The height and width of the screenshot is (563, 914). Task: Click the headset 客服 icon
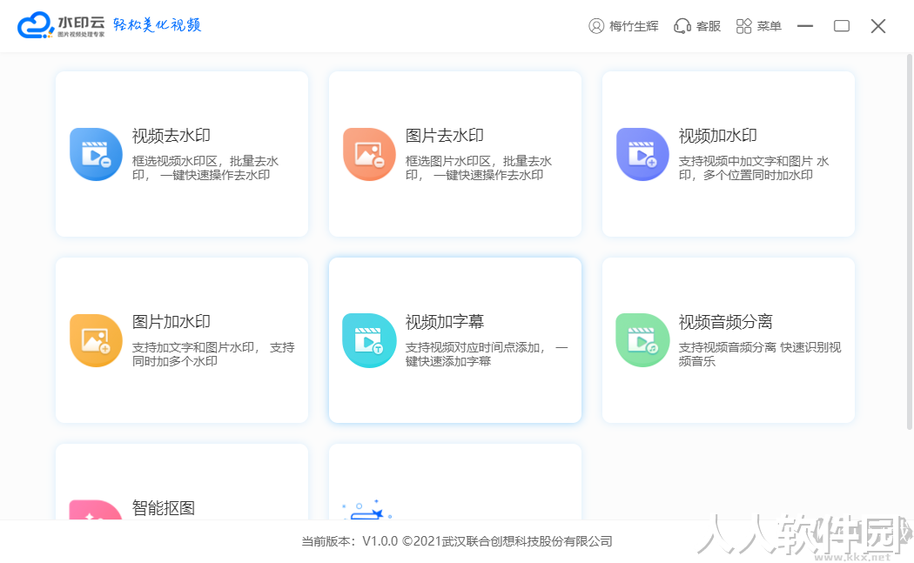point(682,26)
